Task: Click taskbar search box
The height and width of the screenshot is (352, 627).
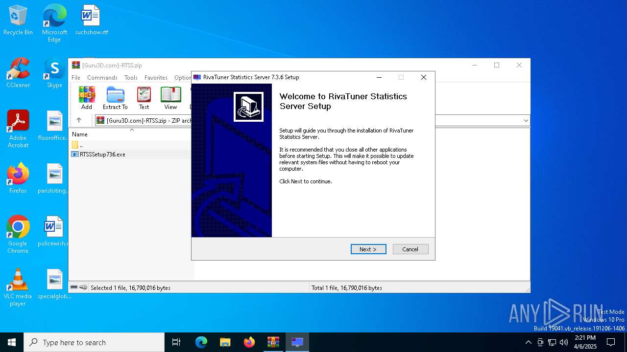Action: coord(94,342)
